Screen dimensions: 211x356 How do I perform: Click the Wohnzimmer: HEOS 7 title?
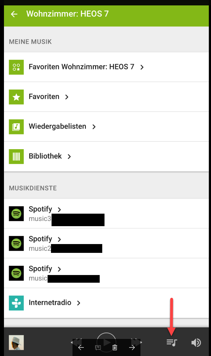click(67, 14)
